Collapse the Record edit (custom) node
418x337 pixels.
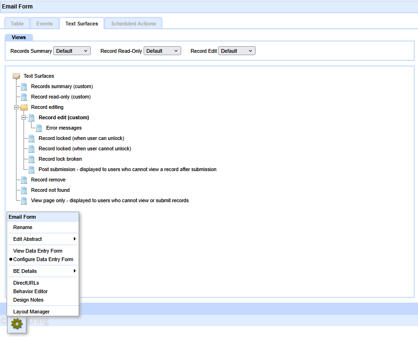point(24,118)
